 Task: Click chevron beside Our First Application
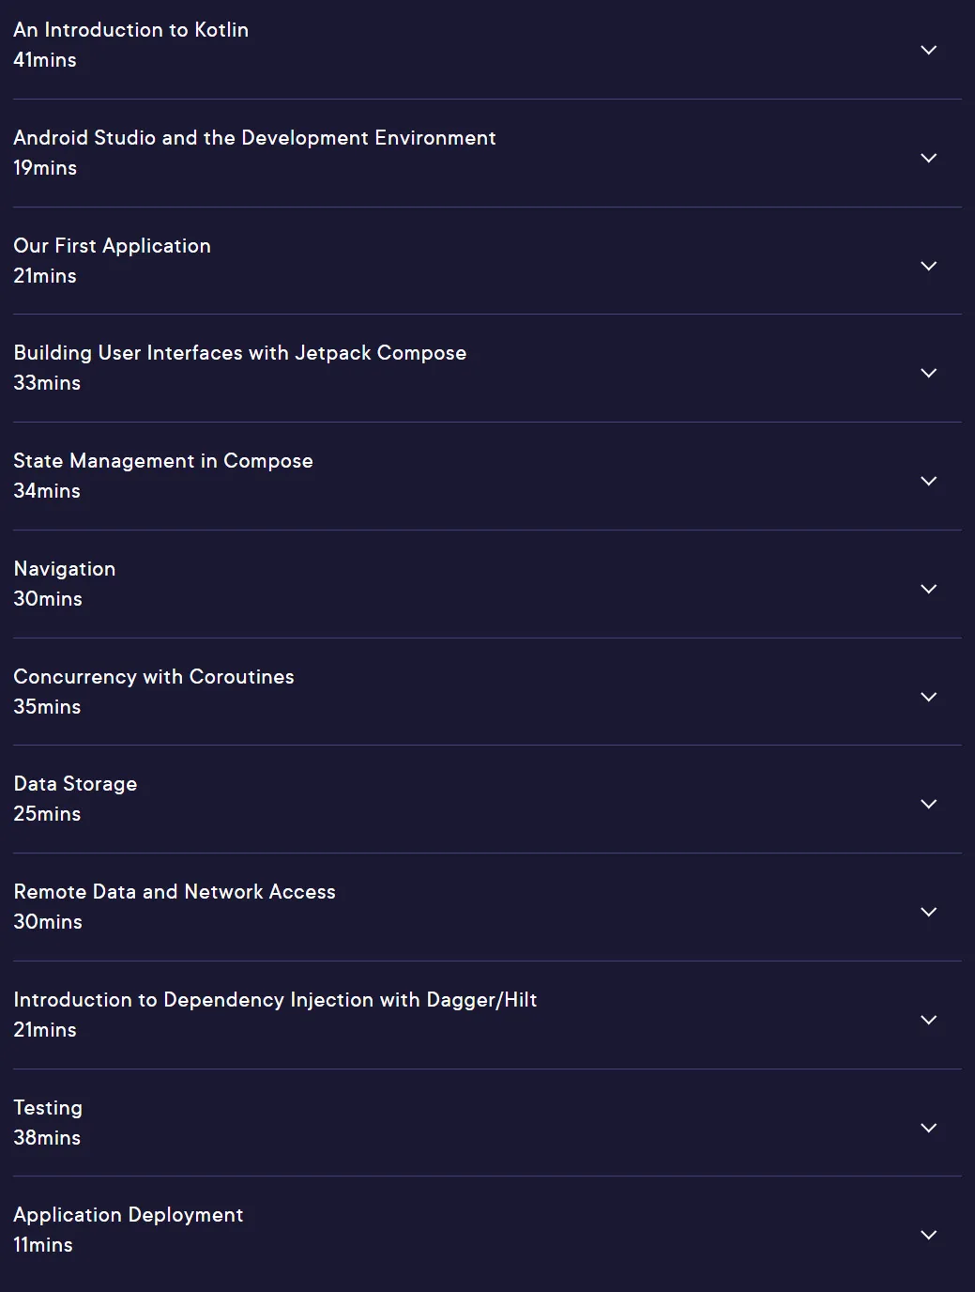(x=928, y=266)
